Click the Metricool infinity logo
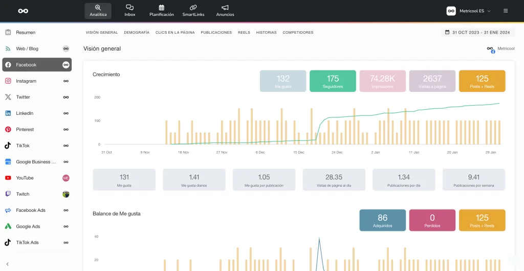The image size is (524, 271). [23, 11]
